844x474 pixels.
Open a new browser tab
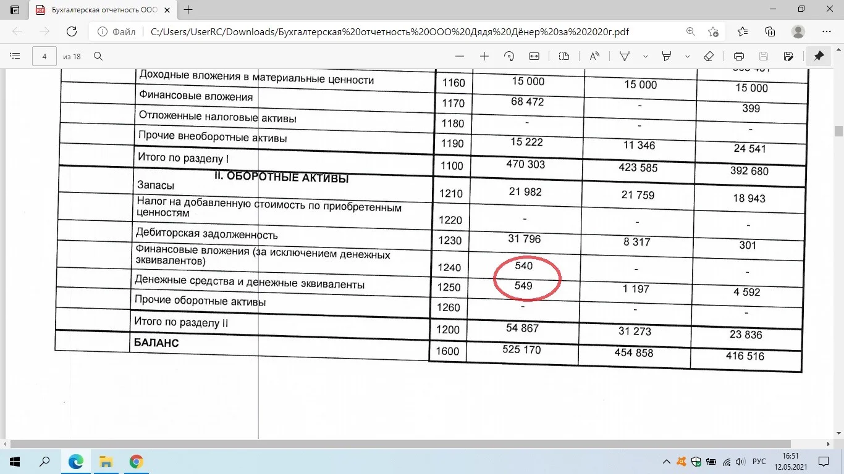coord(188,10)
